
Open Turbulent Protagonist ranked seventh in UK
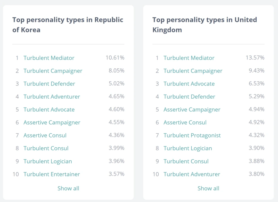192,135
